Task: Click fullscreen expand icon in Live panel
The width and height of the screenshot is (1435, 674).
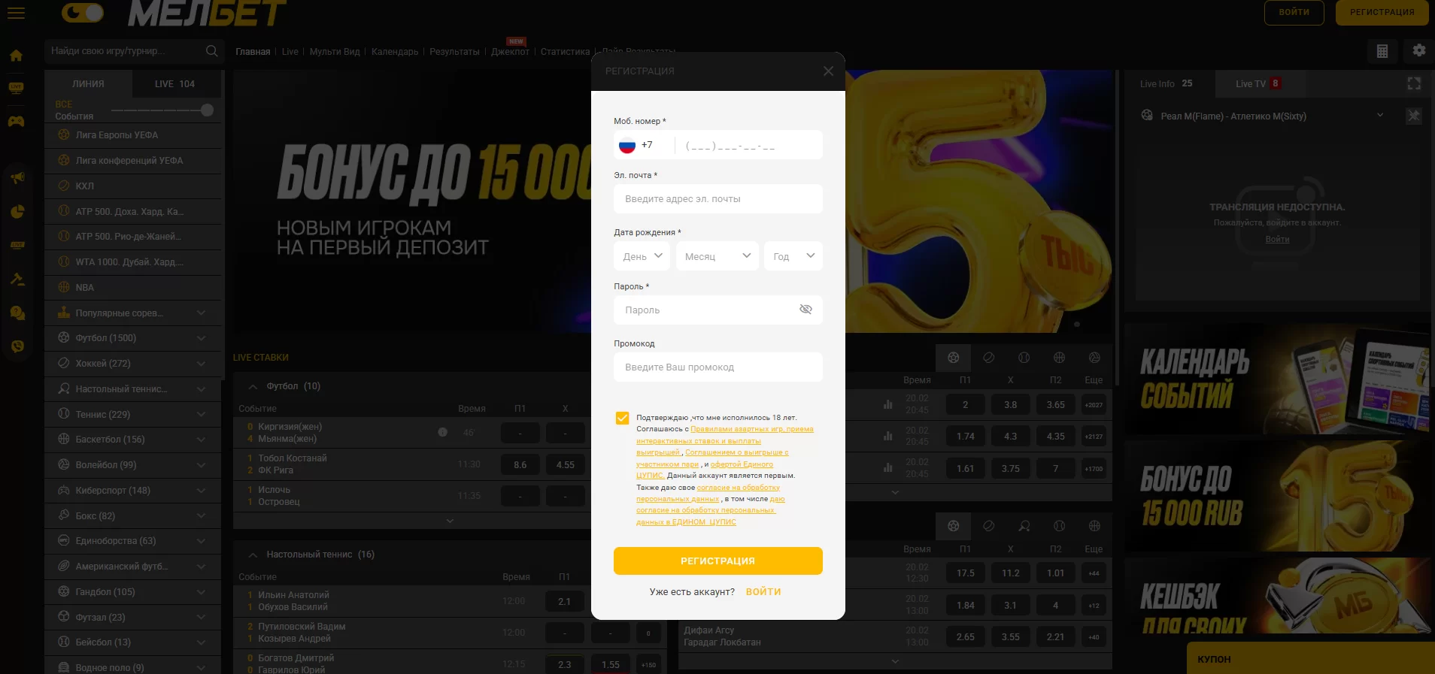Action: pyautogui.click(x=1414, y=83)
